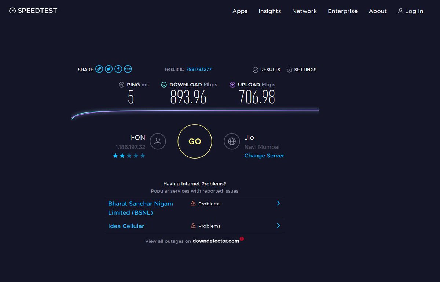The height and width of the screenshot is (282, 440).
Task: Start a new test with the GO button
Action: [195, 141]
